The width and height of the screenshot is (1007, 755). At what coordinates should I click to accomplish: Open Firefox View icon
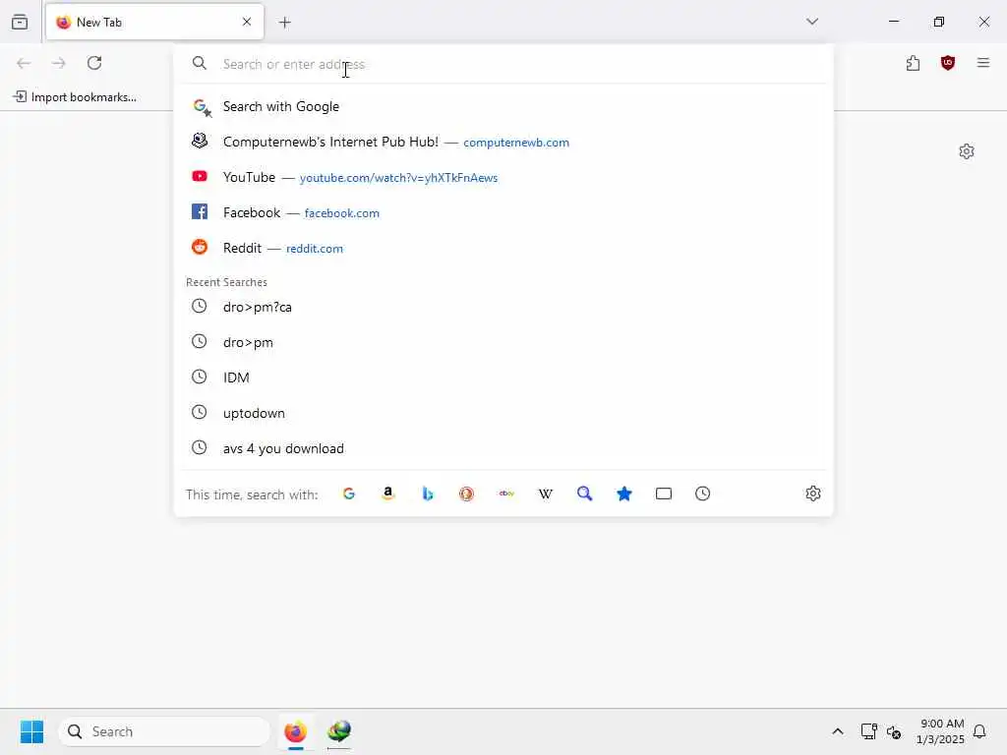20,23
